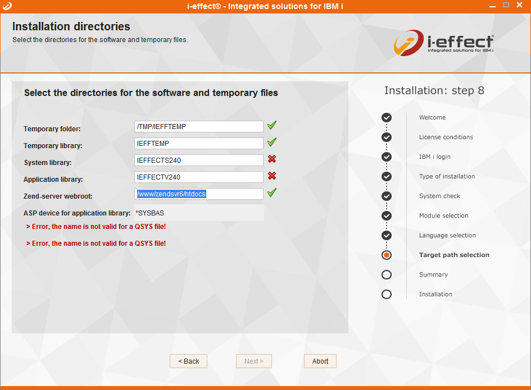Screen dimensions: 531x390
Task: Edit the Application library name field
Action: (199, 177)
